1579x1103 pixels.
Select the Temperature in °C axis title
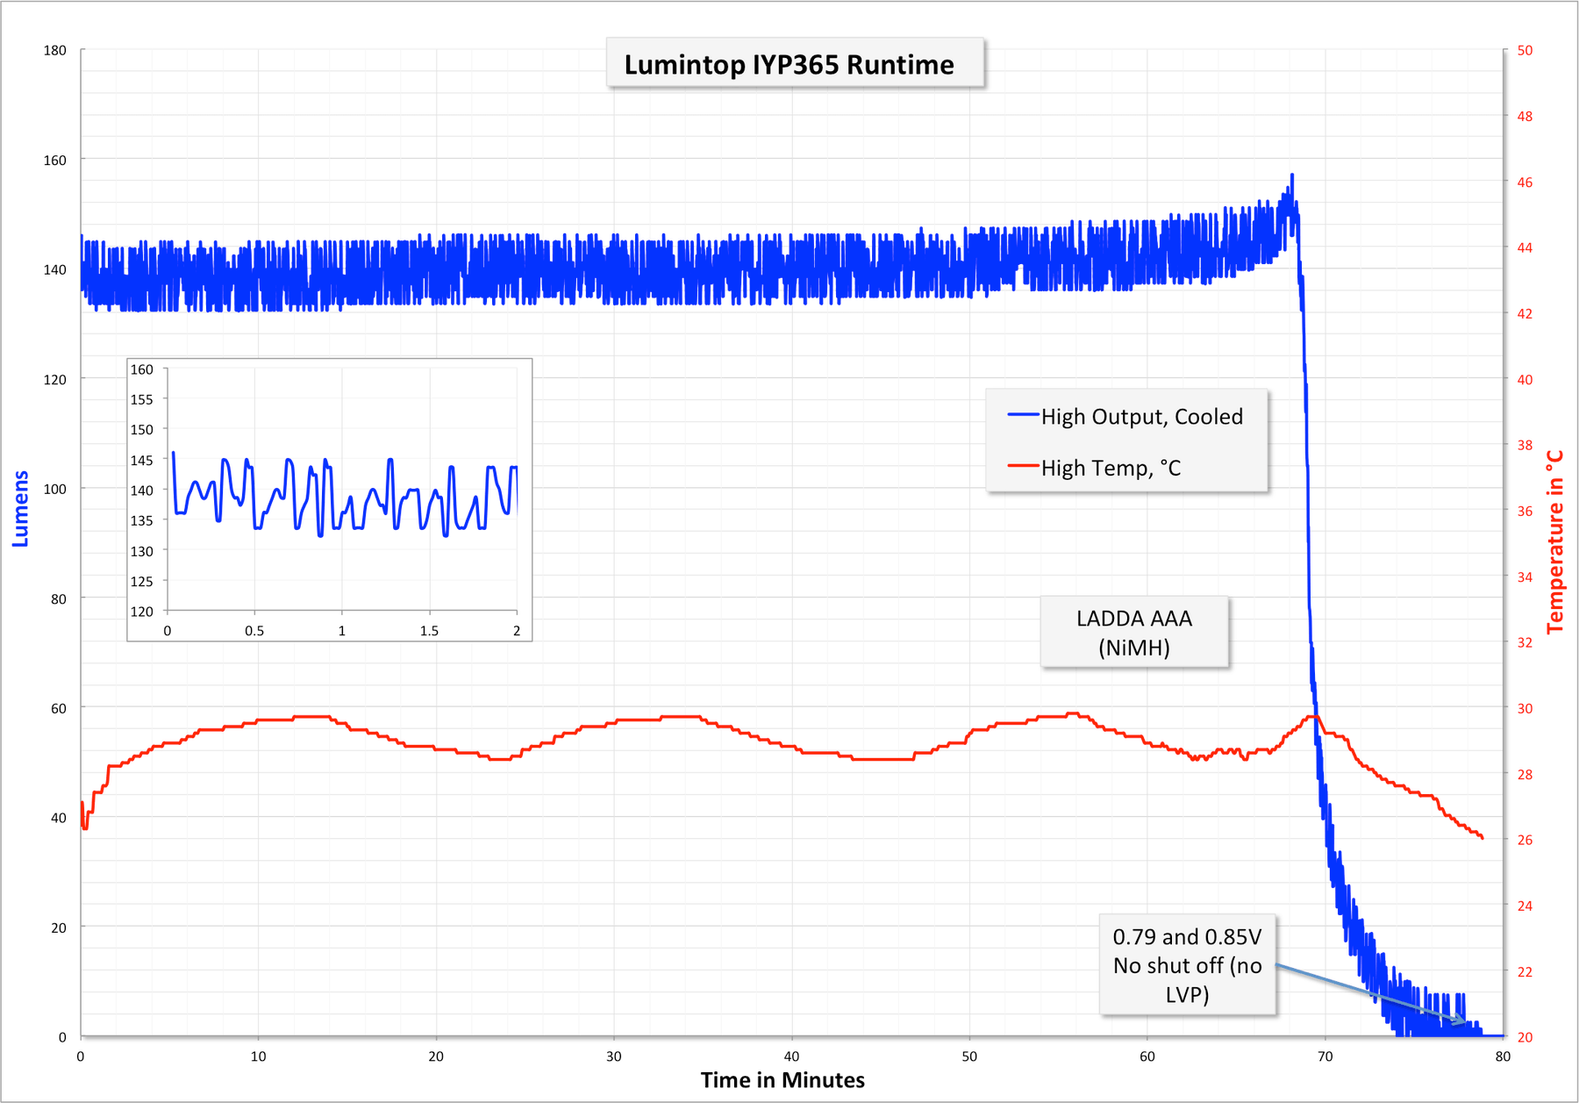click(1555, 541)
